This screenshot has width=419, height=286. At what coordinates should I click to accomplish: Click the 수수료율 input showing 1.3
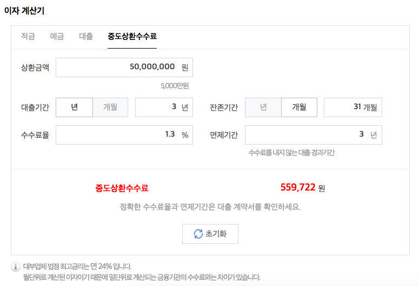pos(124,135)
